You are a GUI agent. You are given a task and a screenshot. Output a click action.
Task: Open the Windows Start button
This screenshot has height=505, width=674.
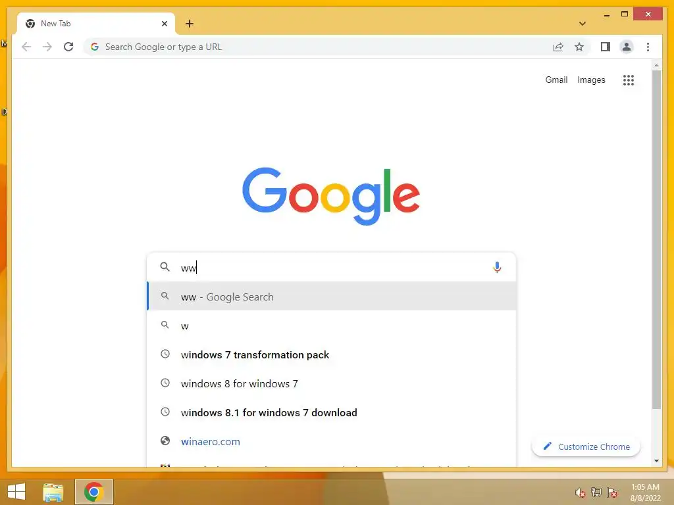click(x=16, y=492)
